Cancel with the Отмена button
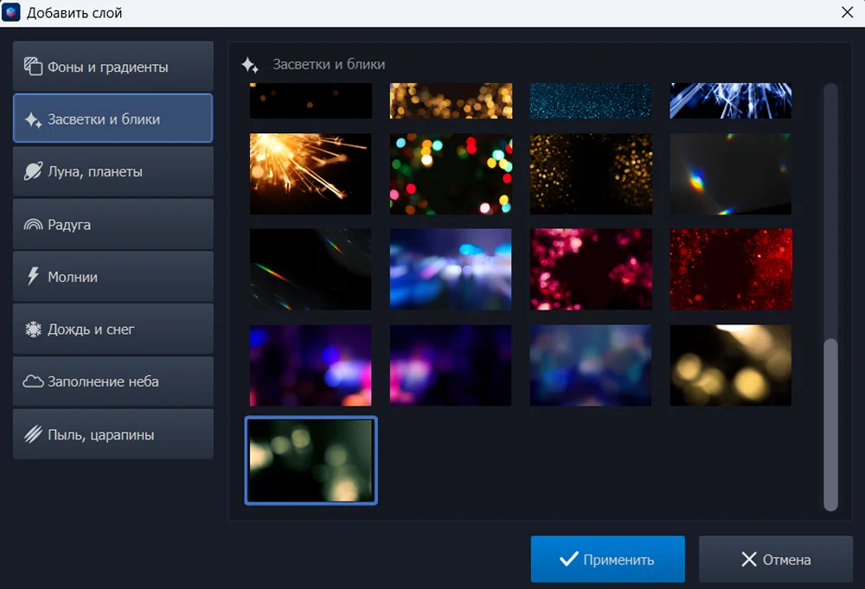 [x=776, y=560]
